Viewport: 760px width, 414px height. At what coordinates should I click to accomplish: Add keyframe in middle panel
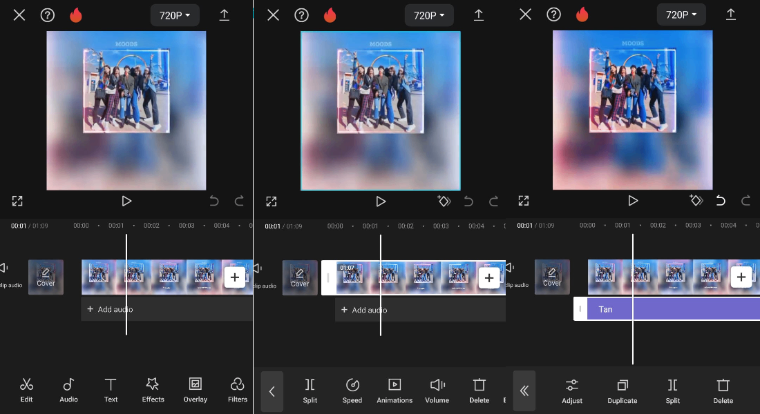pyautogui.click(x=444, y=201)
